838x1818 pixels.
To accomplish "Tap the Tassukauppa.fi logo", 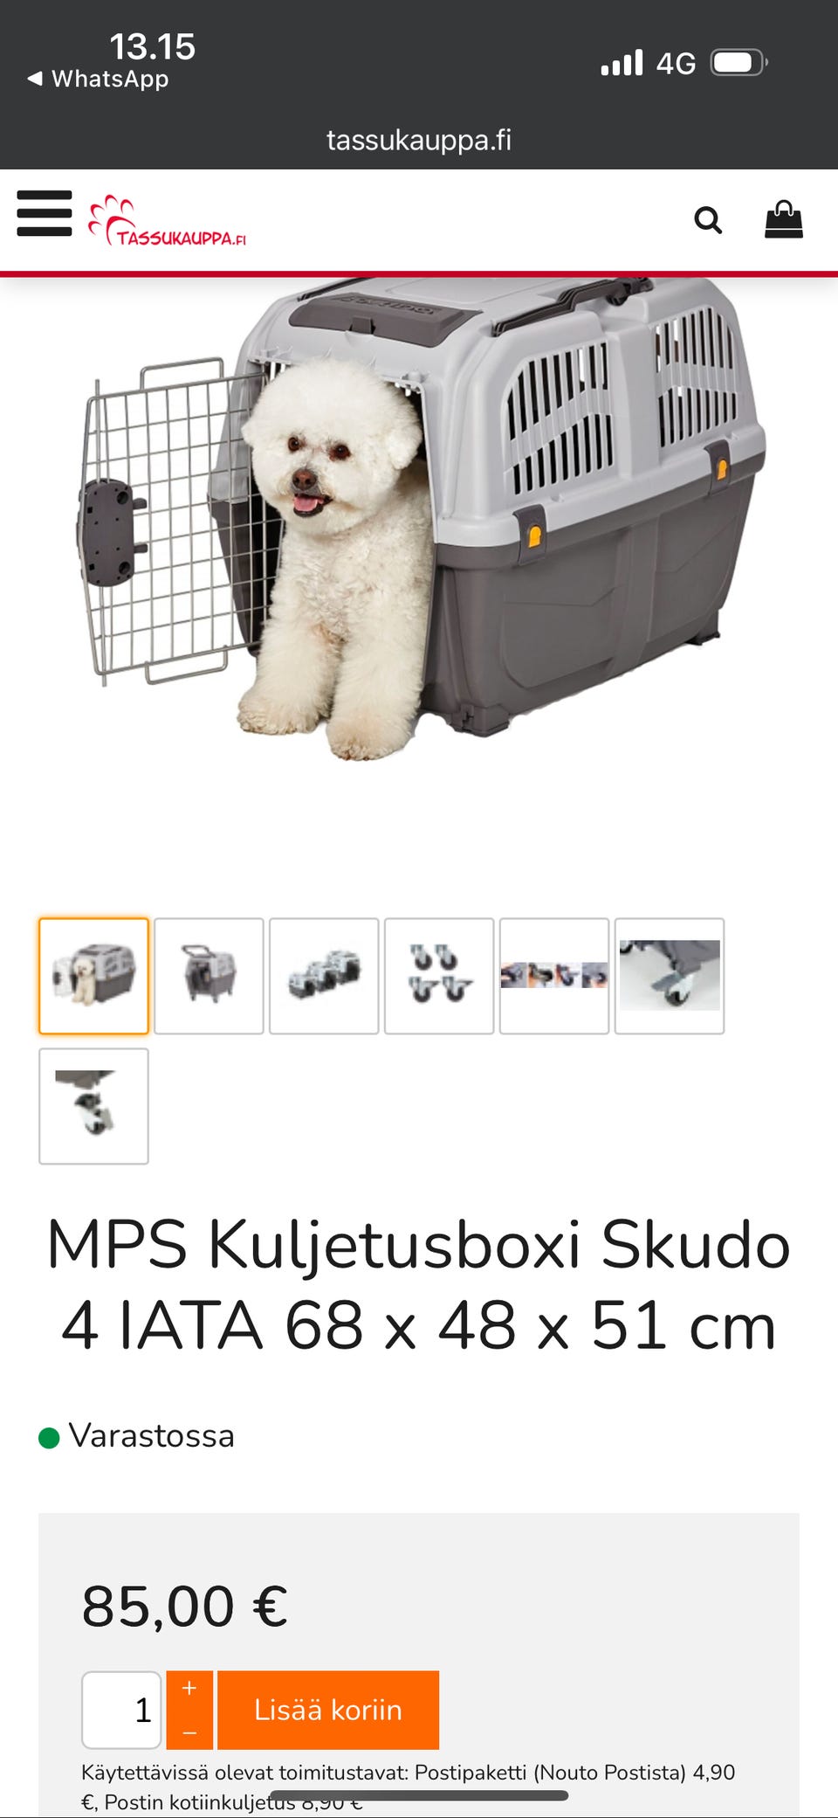I will [167, 220].
